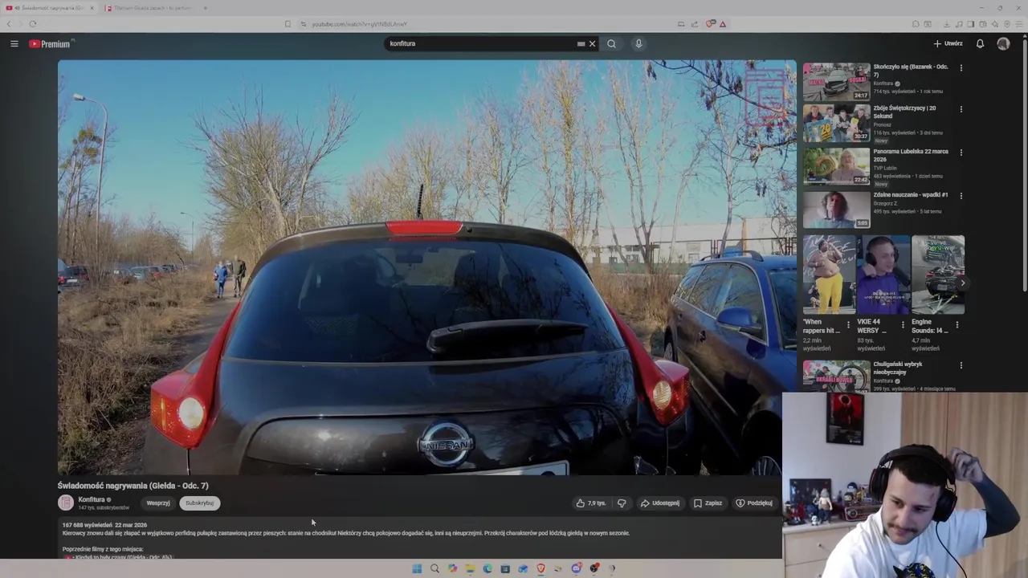Viewport: 1028px width, 578px height.
Task: Start voice search with the microphone
Action: [638, 43]
